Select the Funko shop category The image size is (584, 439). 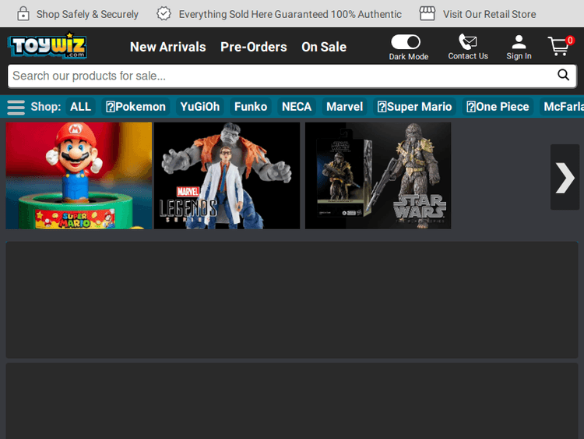(251, 107)
